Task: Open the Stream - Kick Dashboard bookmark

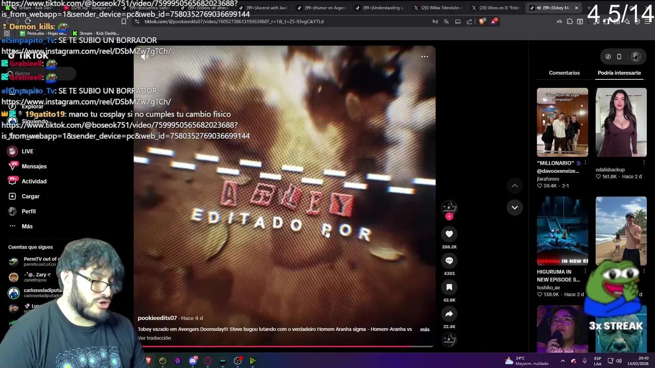Action: coord(96,33)
